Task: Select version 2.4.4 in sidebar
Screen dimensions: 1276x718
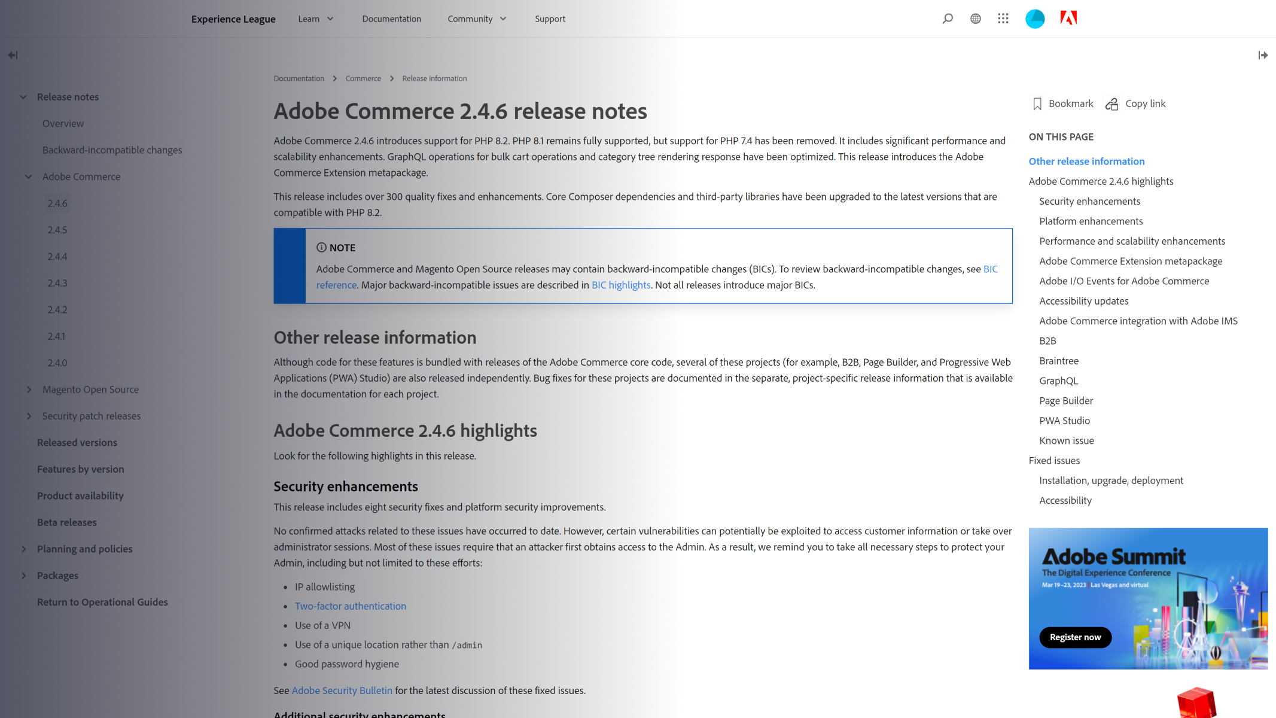Action: 57,257
